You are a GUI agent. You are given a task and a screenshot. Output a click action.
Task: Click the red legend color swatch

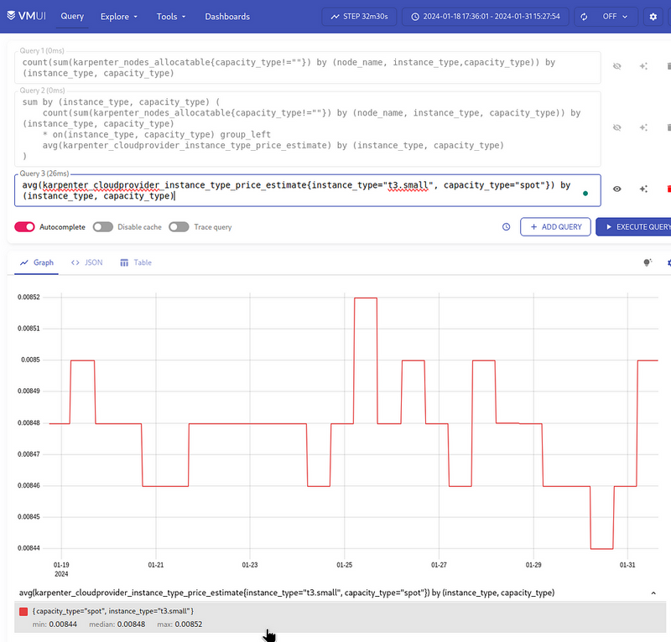point(23,612)
